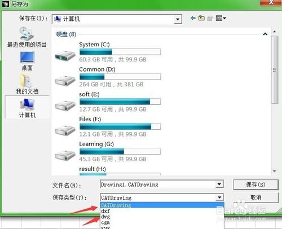This screenshot has height=229, width=282.
Task: Open the save type (保存类型) dropdown arrow
Action: point(219,197)
